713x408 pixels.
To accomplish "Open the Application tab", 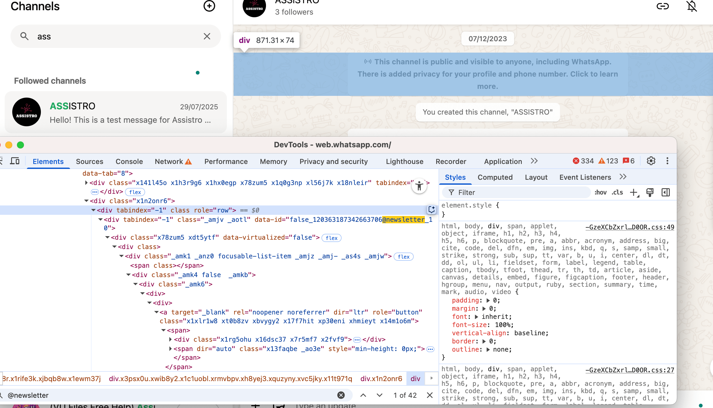I will click(x=503, y=161).
